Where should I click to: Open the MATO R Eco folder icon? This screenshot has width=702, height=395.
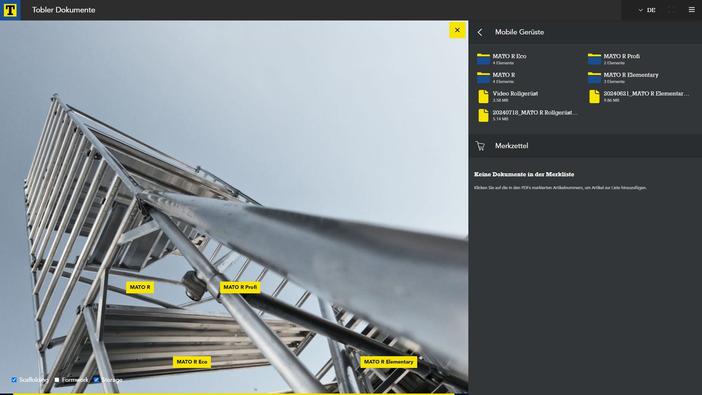point(483,59)
